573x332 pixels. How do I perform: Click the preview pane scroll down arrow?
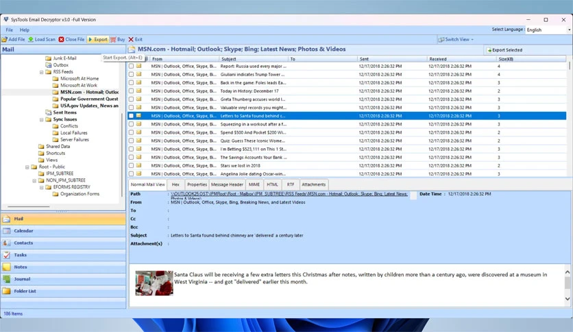click(567, 298)
